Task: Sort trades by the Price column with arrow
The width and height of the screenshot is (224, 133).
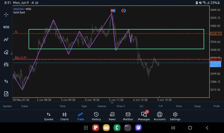Action: tap(121, 106)
